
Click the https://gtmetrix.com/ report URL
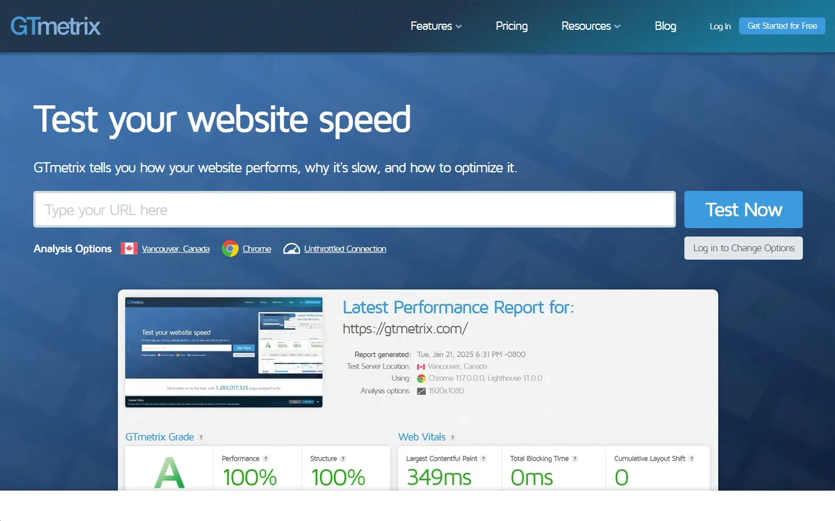point(405,328)
